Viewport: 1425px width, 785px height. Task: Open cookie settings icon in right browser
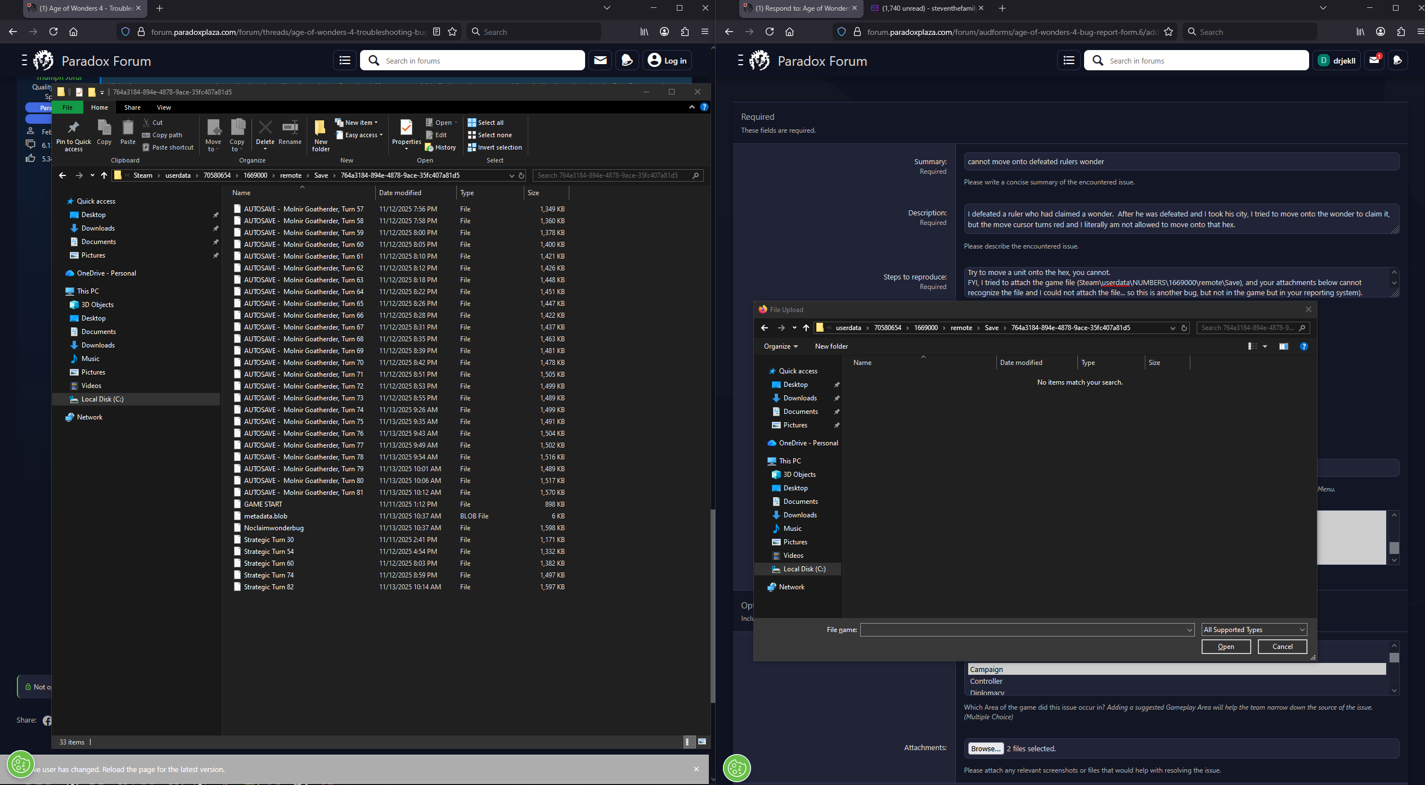coord(737,768)
